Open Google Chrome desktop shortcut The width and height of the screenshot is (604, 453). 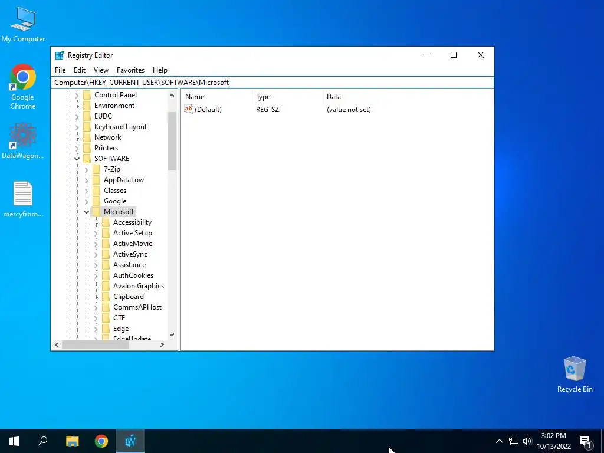click(x=23, y=87)
